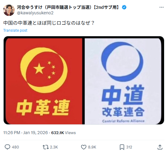168x153 pixels.
Task: Open the three-dot more options menu
Action: (161, 7)
